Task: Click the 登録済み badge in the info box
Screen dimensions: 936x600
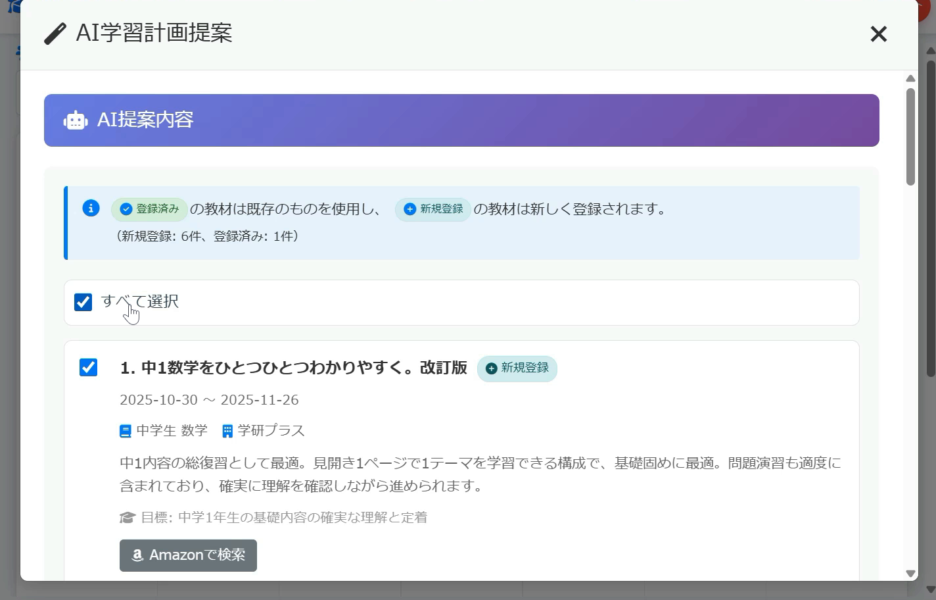Action: (x=150, y=209)
